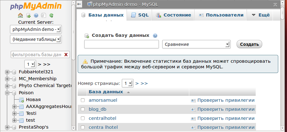
Task: Click the Home icon under phpMyAdmin logo
Action: [x=20, y=15]
